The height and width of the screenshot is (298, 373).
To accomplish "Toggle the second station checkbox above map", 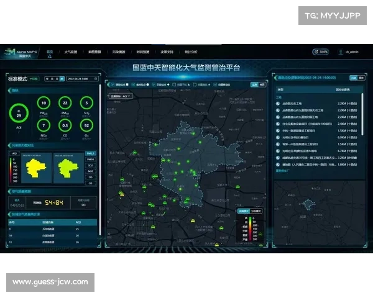I will coord(132,84).
